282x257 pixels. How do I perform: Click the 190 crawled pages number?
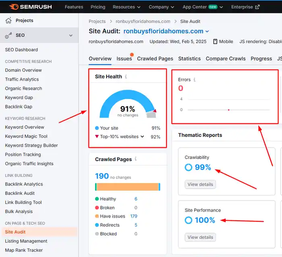pos(102,176)
